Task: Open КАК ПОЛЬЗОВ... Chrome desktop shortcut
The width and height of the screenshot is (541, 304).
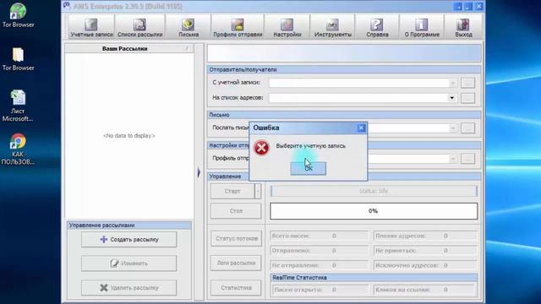Action: point(18,149)
